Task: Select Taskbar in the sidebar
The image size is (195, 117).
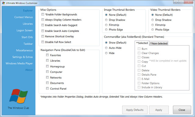Action: pyautogui.click(x=28, y=44)
